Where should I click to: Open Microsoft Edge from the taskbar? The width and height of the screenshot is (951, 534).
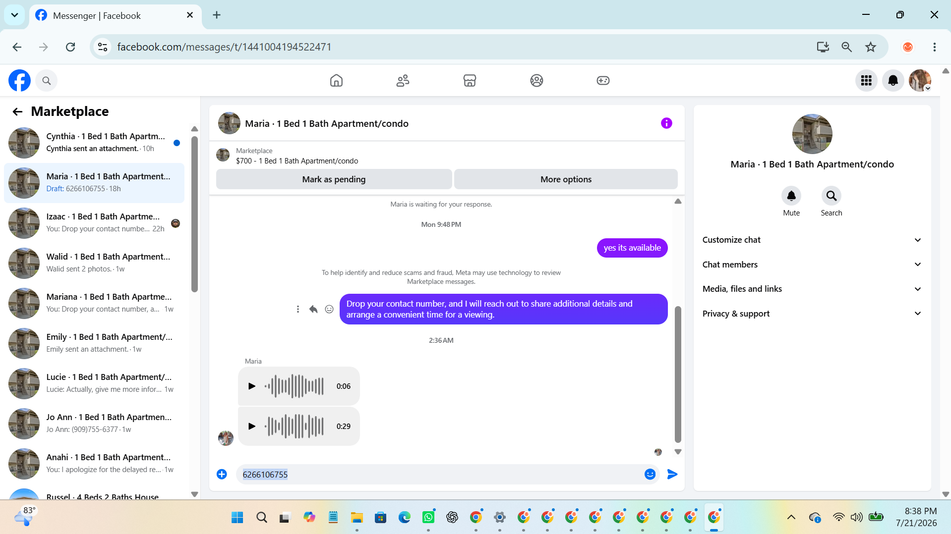[x=404, y=518]
